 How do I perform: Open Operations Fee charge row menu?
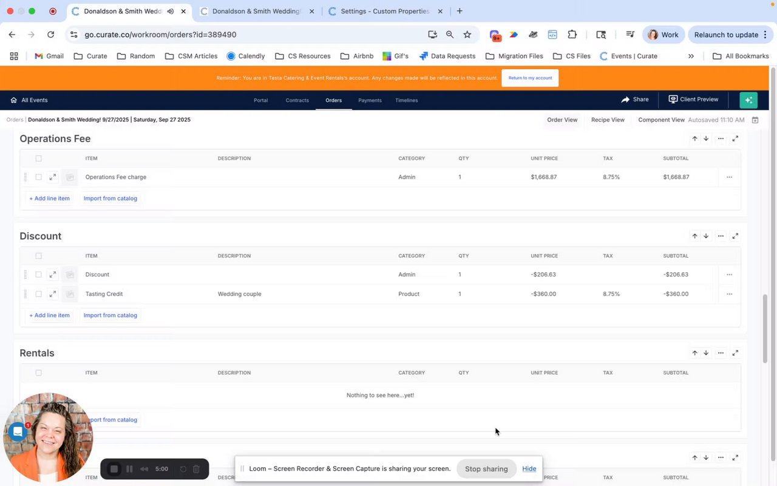(x=729, y=177)
